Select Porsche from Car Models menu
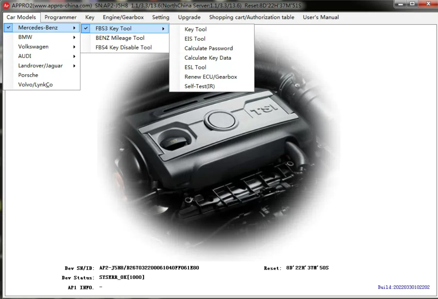 28,75
